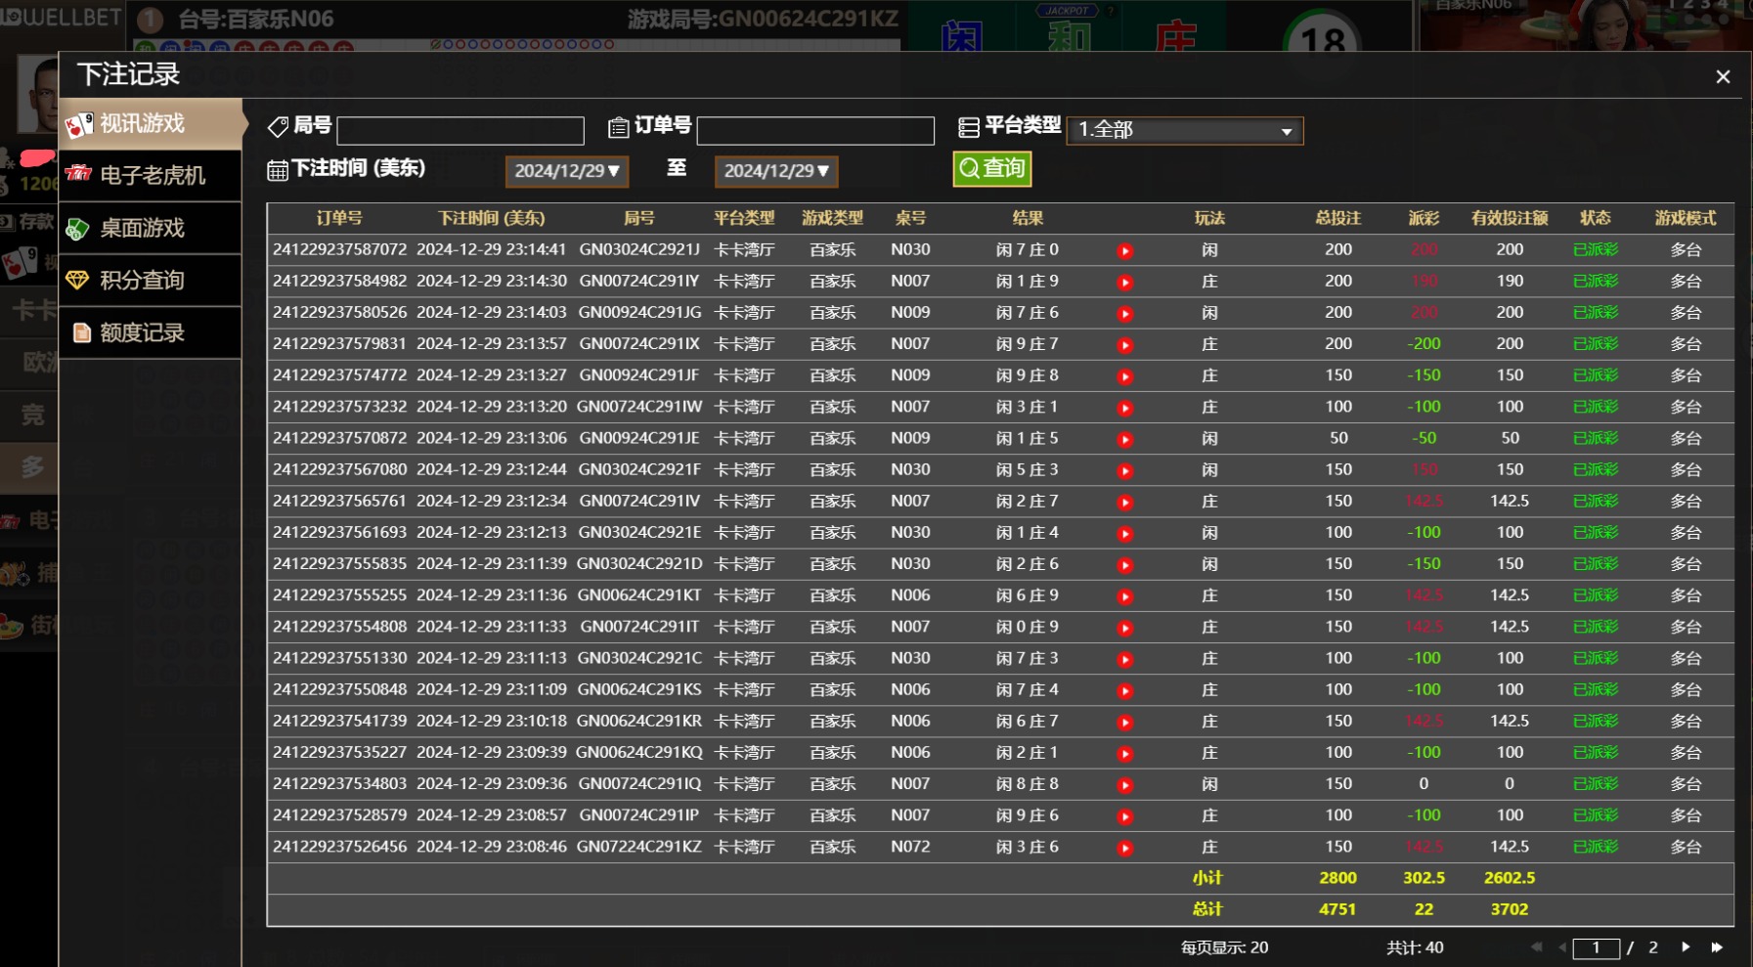The height and width of the screenshot is (967, 1753).
Task: Click the red play icon for order 241229237526456
Action: [x=1125, y=849]
